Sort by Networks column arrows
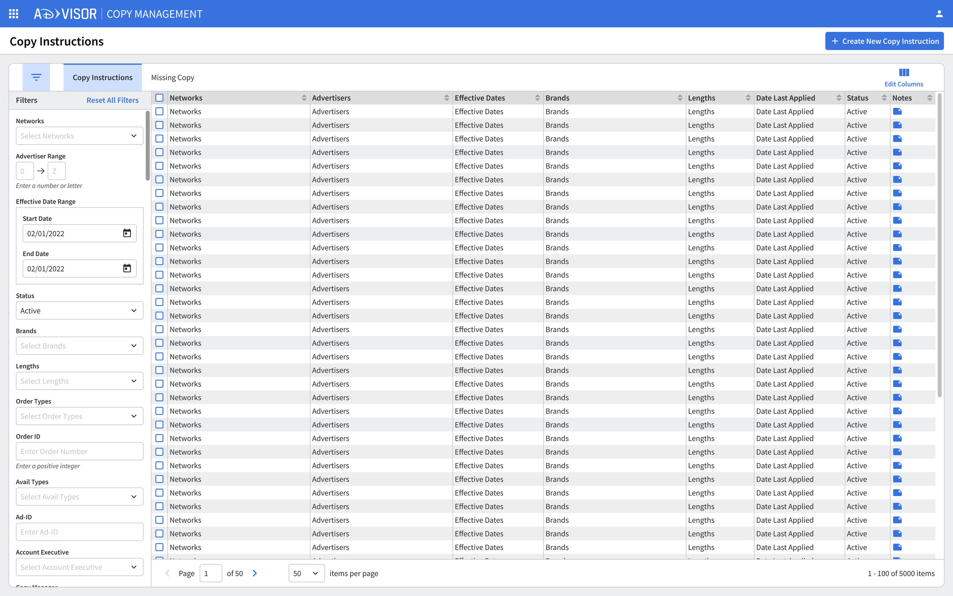The height and width of the screenshot is (596, 953). (x=304, y=98)
